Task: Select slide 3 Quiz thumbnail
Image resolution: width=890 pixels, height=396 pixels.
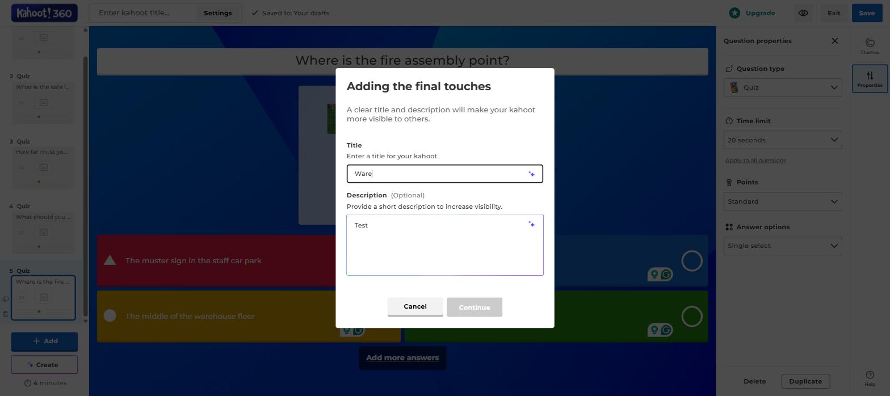Action: pos(44,167)
